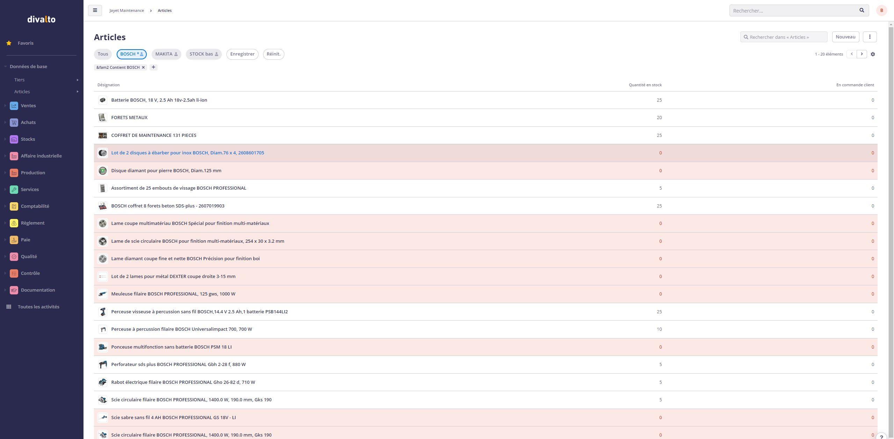Toggle the hamburger sidebar menu button

point(95,10)
